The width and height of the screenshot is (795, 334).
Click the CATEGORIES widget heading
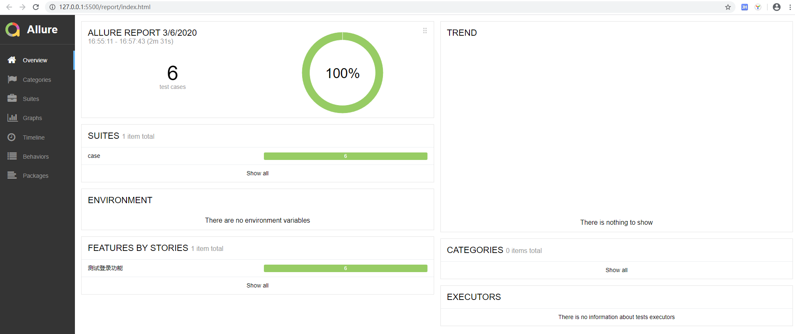[x=475, y=250]
